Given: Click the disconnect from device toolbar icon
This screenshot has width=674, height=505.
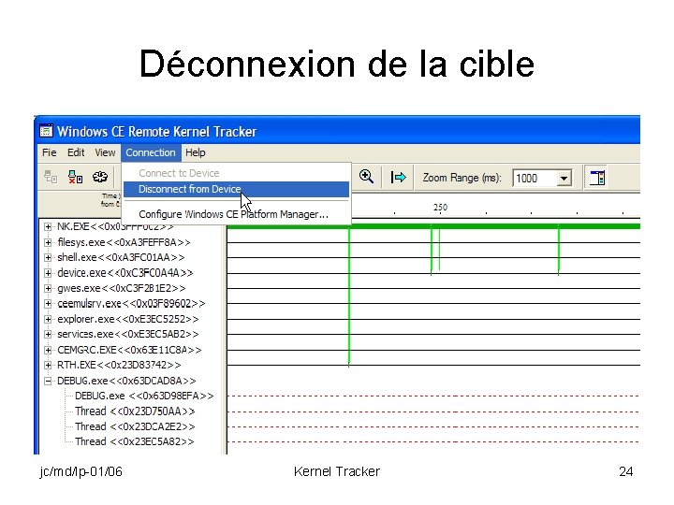Looking at the screenshot, I should [76, 177].
